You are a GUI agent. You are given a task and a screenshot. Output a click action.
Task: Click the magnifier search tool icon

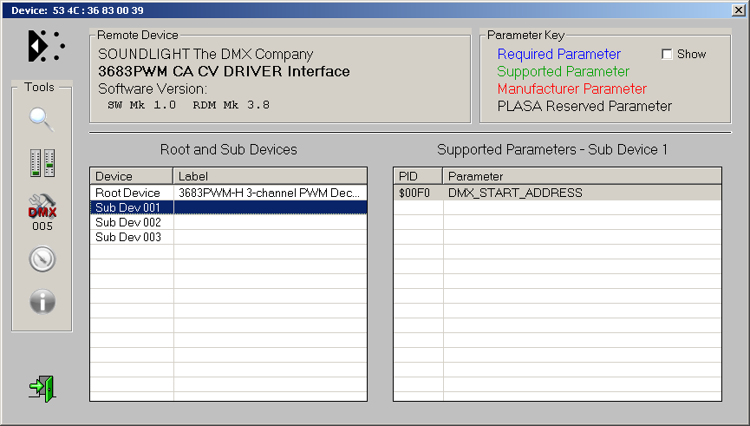pyautogui.click(x=42, y=119)
